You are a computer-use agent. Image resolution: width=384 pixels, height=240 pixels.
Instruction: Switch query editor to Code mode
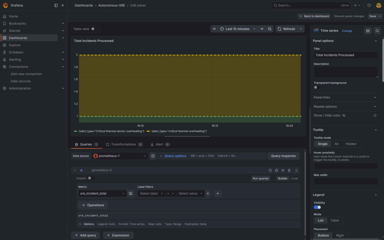294,179
